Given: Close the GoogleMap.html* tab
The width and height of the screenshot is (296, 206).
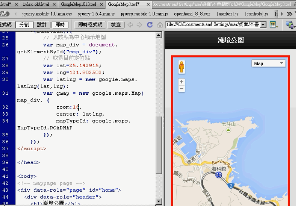Looking at the screenshot, I should (x=148, y=4).
